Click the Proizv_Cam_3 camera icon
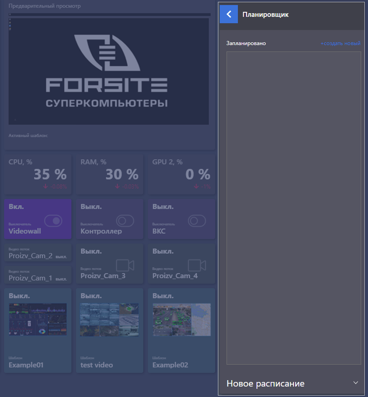This screenshot has height=397, width=368. pyautogui.click(x=125, y=265)
